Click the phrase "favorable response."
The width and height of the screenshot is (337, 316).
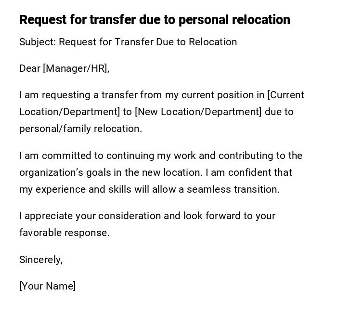pyautogui.click(x=65, y=233)
